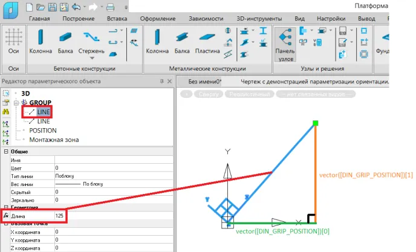The height and width of the screenshot is (252, 416).
Task: Select the POSITION tree item
Action: pyautogui.click(x=43, y=131)
